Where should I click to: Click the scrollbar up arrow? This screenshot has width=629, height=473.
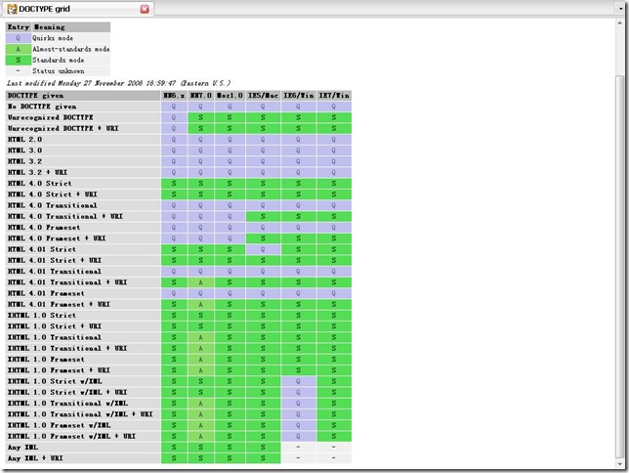click(620, 23)
